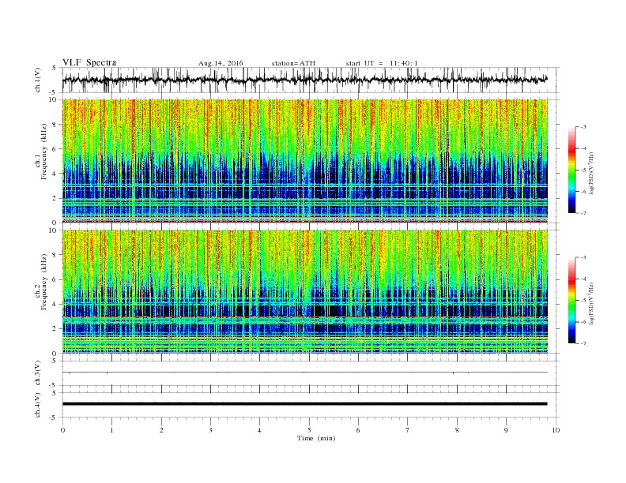Click inside the ch.2 spectrogram panel

point(304,291)
